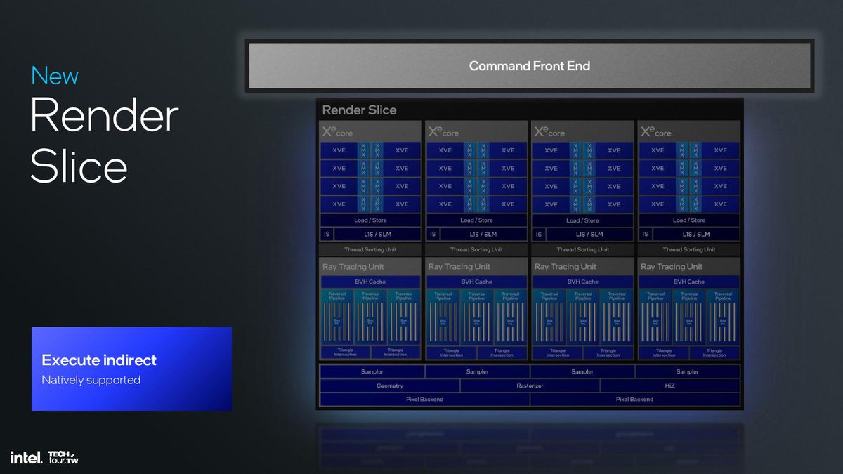The height and width of the screenshot is (474, 843).
Task: Select the leftmost Sampler block
Action: (x=372, y=371)
